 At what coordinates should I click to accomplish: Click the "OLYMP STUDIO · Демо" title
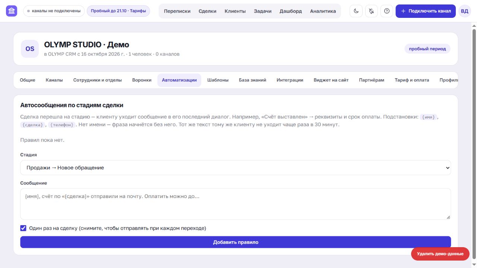86,45
